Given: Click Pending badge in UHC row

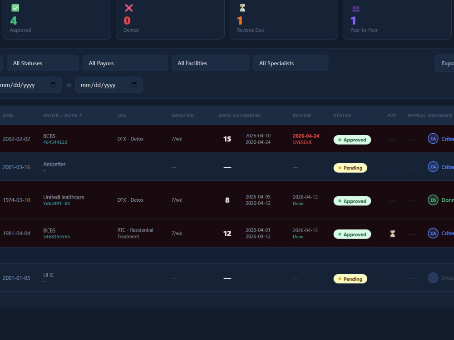Looking at the screenshot, I should pyautogui.click(x=350, y=279).
